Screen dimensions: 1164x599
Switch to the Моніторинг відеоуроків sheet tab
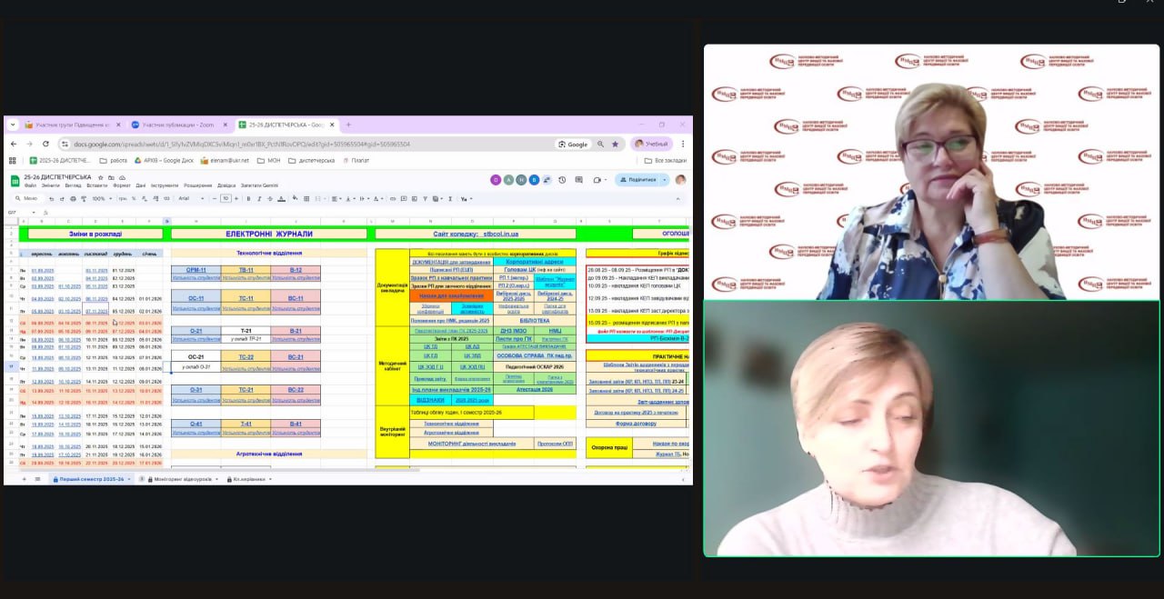(182, 478)
